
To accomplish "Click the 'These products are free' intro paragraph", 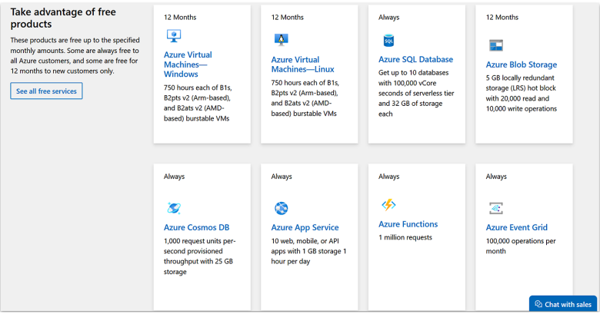I will 75,55.
